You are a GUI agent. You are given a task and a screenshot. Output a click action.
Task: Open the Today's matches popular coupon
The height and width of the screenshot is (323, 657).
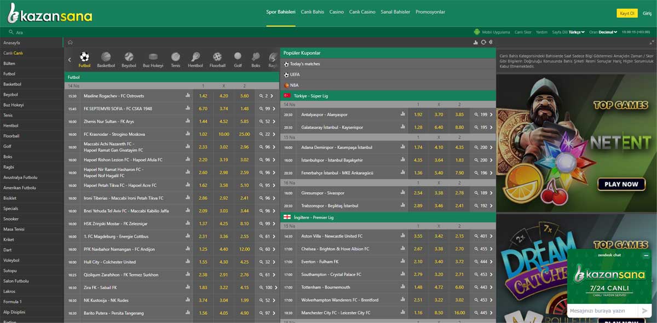[388, 64]
